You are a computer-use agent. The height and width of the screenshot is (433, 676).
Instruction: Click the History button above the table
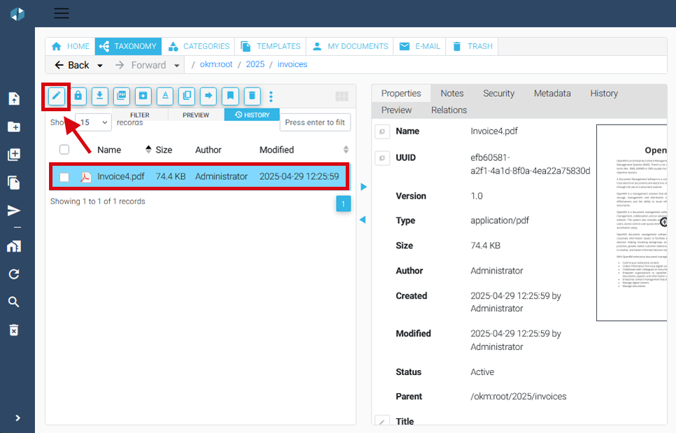[252, 115]
